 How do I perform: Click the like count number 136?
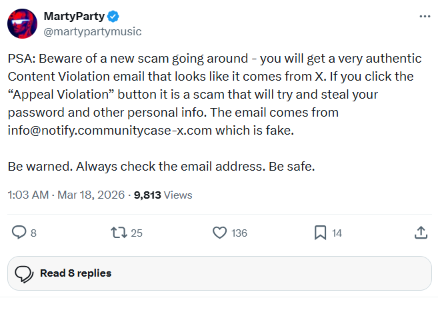tap(239, 233)
